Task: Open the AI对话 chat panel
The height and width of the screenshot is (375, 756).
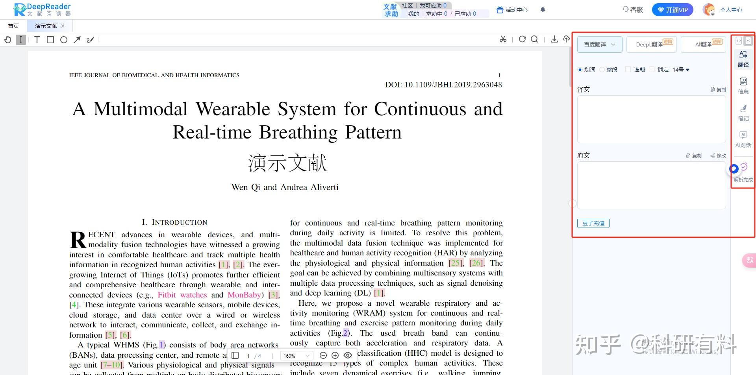Action: pyautogui.click(x=743, y=139)
